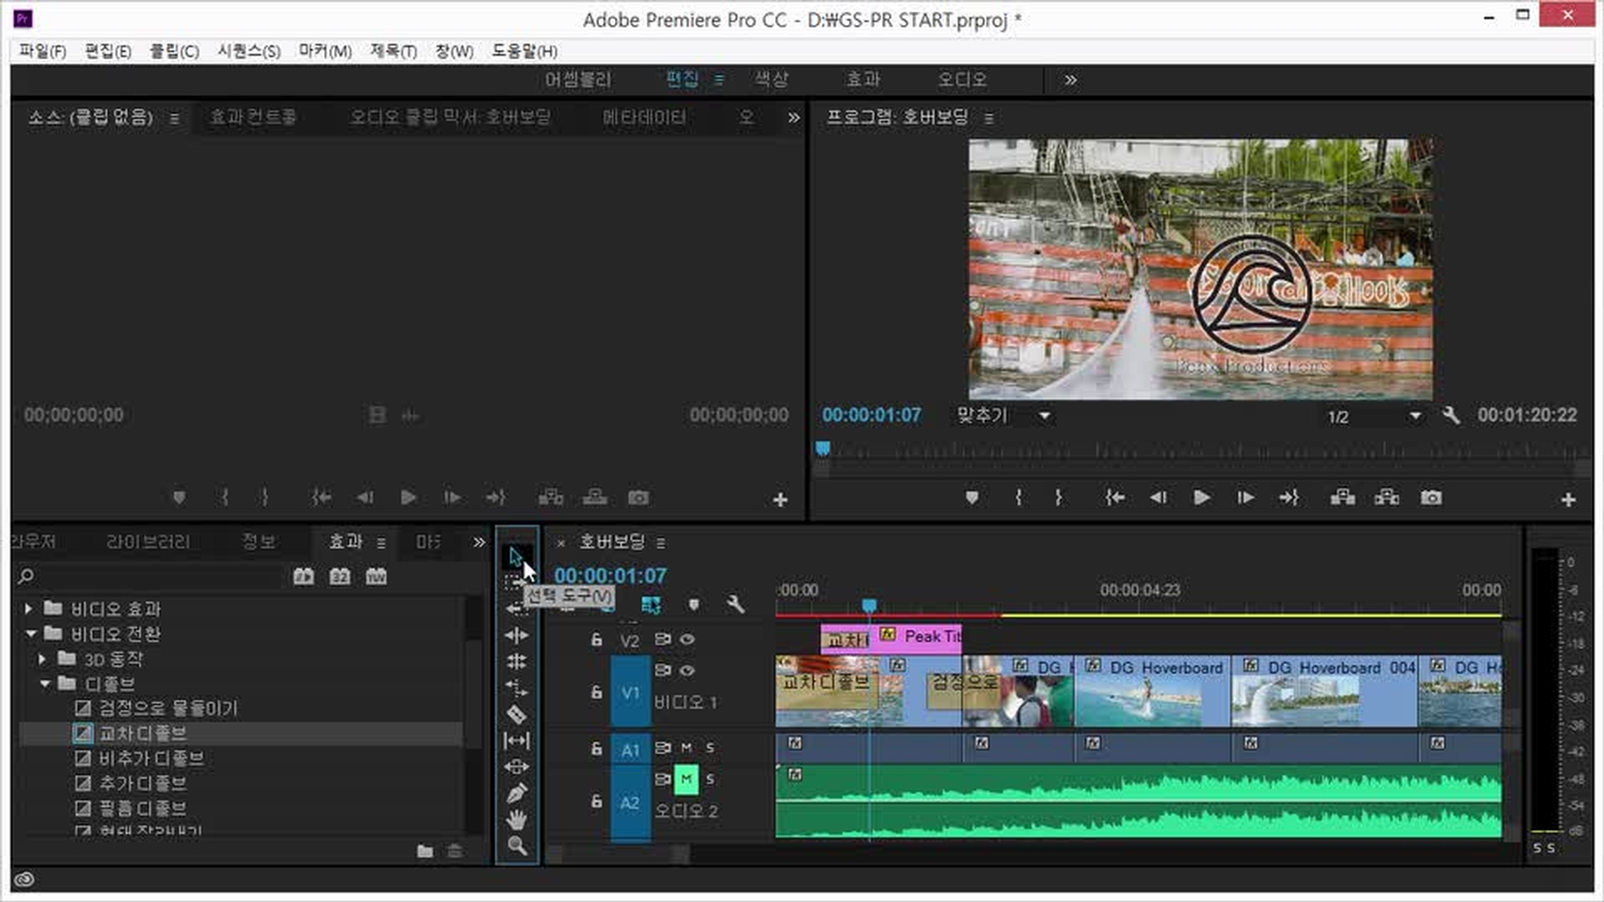Viewport: 1604px width, 902px height.
Task: Click Export Frame camera icon in Program monitor
Action: [x=1430, y=498]
